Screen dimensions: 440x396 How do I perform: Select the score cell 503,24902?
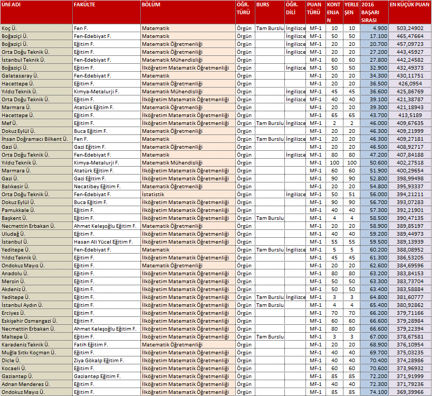pos(410,28)
